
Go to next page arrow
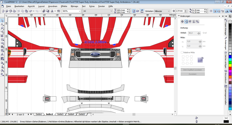(28, 114)
